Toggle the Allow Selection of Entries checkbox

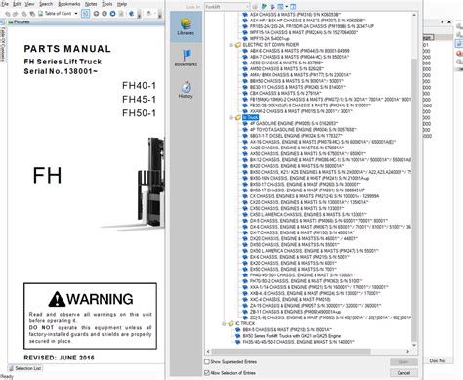pos(207,373)
